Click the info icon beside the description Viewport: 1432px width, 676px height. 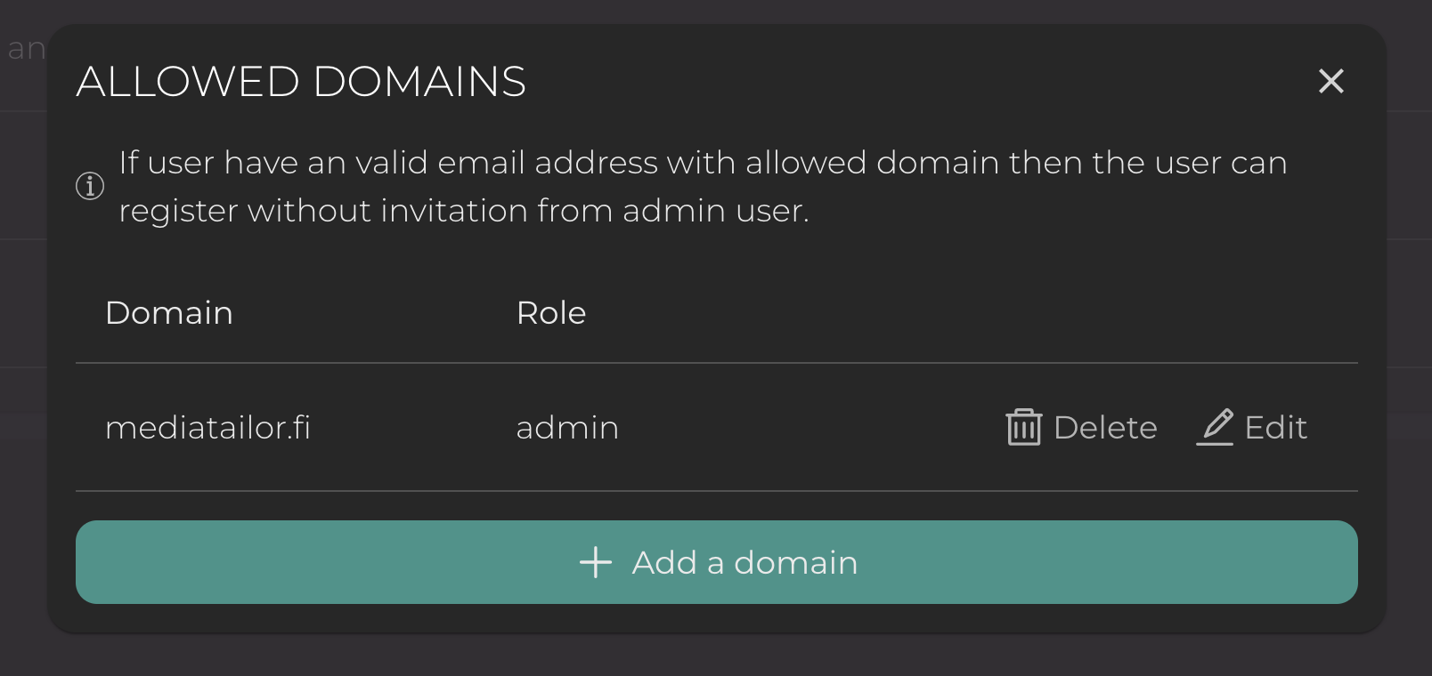[90, 186]
